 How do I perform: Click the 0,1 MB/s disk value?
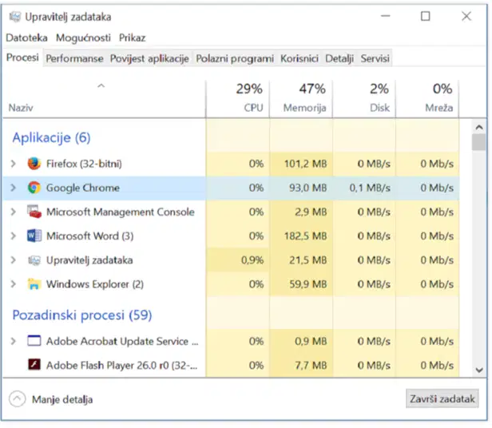coord(370,188)
